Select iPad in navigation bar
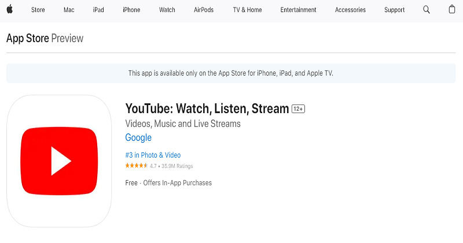 98,10
